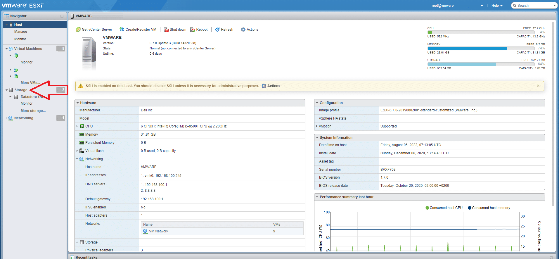Click the Networking globe icon in Navigator

(11, 118)
